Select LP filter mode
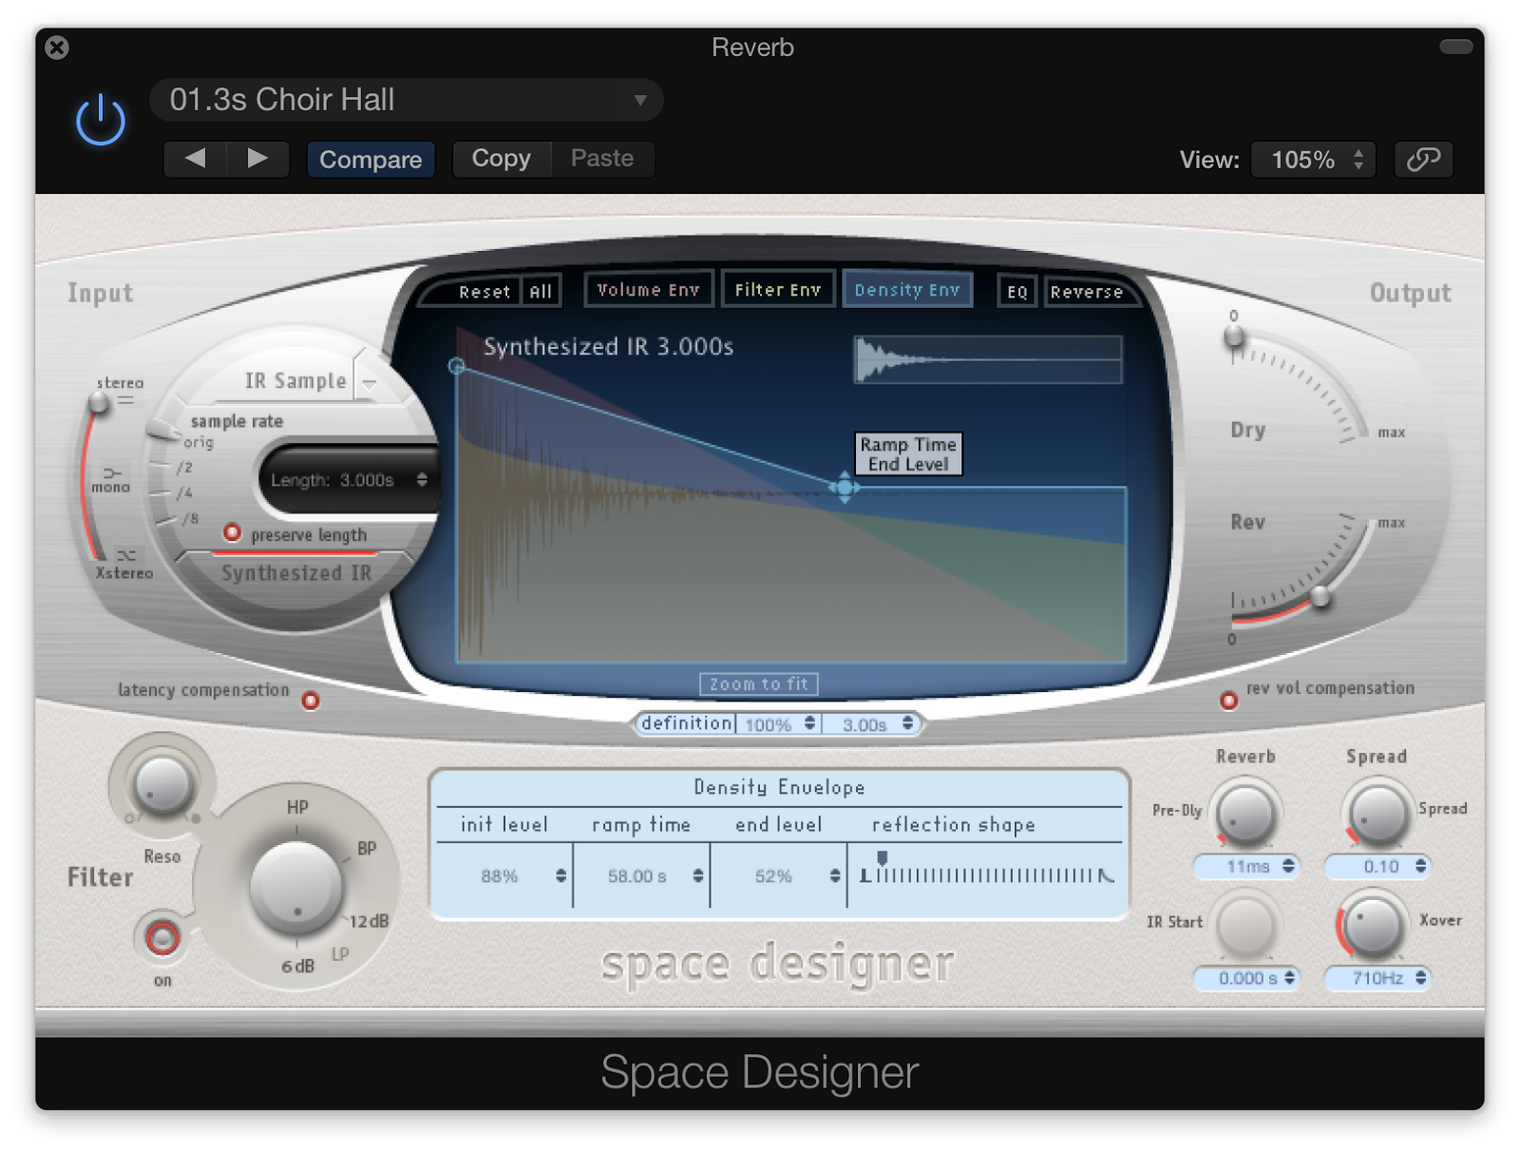1520x1153 pixels. click(340, 953)
